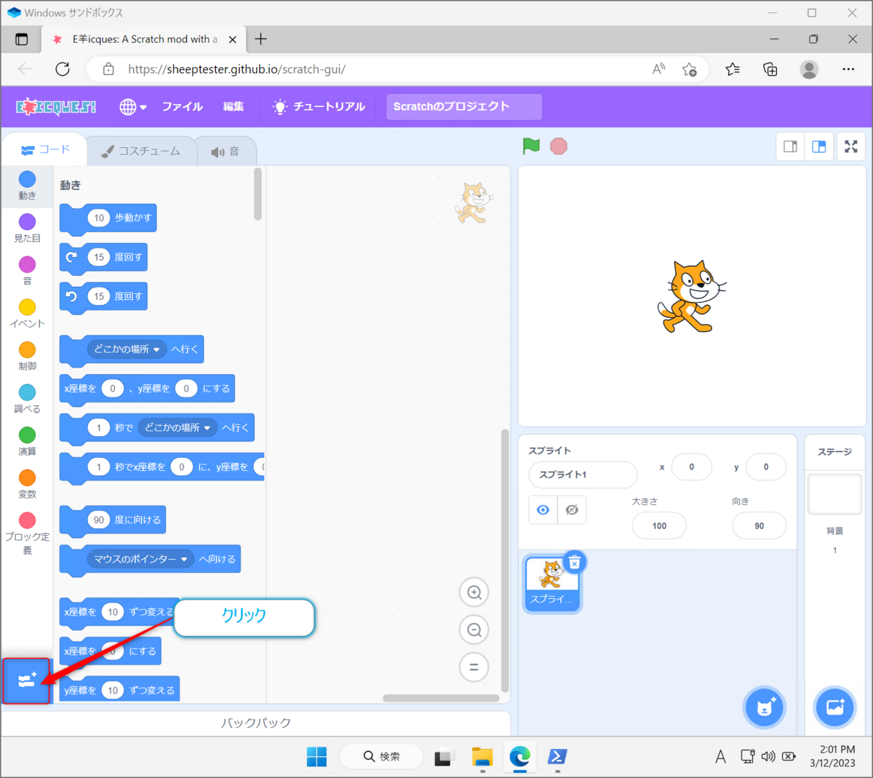Switch to large stage layout
The width and height of the screenshot is (873, 778).
[818, 146]
